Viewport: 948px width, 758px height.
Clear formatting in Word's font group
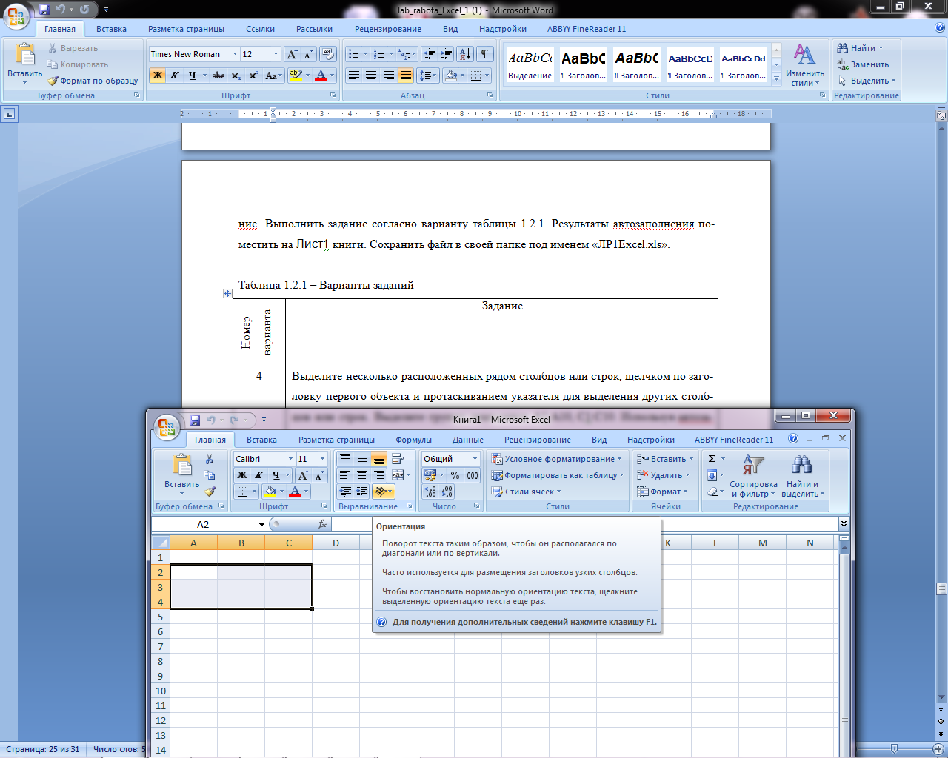328,54
